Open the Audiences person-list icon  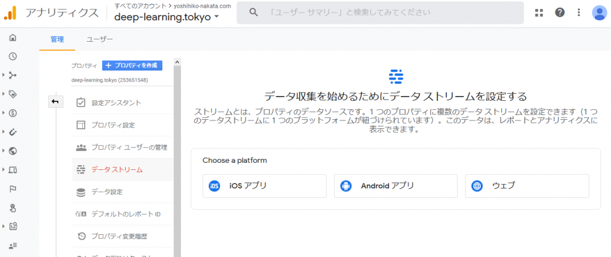point(13,245)
